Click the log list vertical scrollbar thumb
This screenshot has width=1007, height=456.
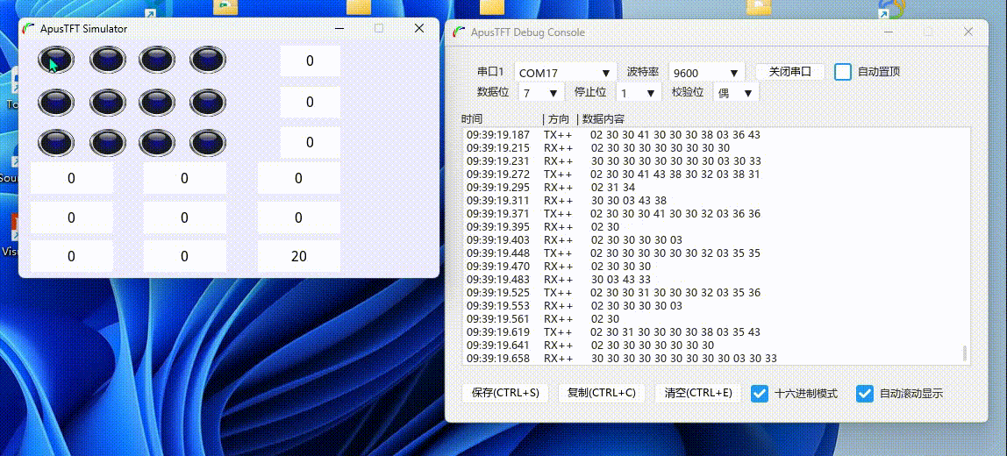click(x=963, y=354)
